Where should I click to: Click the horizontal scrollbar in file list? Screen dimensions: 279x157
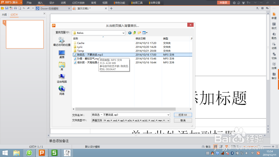click(x=125, y=109)
